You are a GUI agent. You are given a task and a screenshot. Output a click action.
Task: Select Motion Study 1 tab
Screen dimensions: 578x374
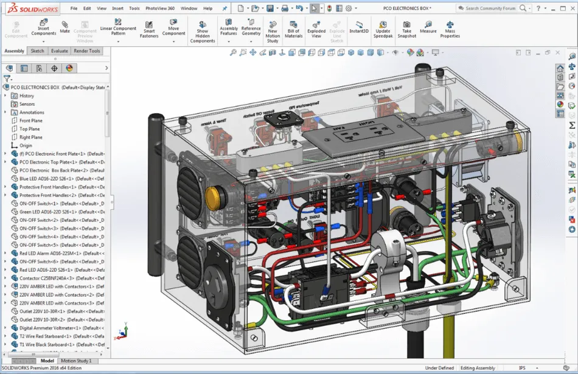tap(76, 361)
